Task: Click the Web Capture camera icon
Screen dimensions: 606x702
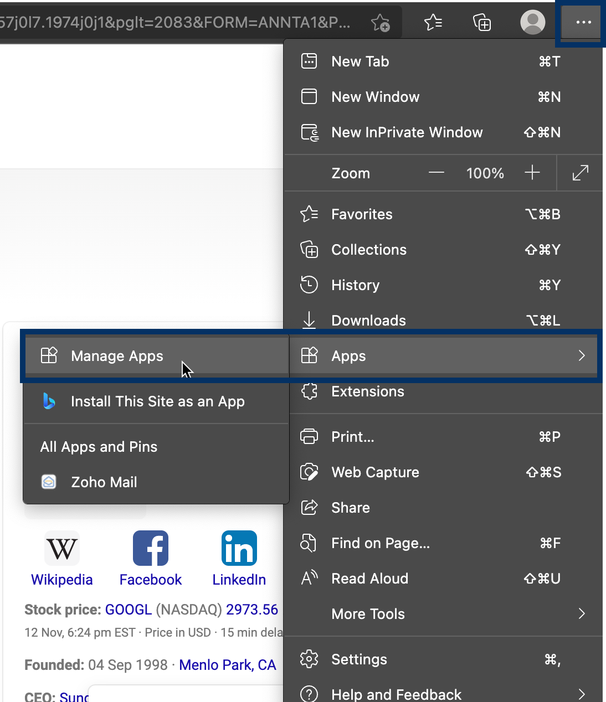Action: coord(309,472)
